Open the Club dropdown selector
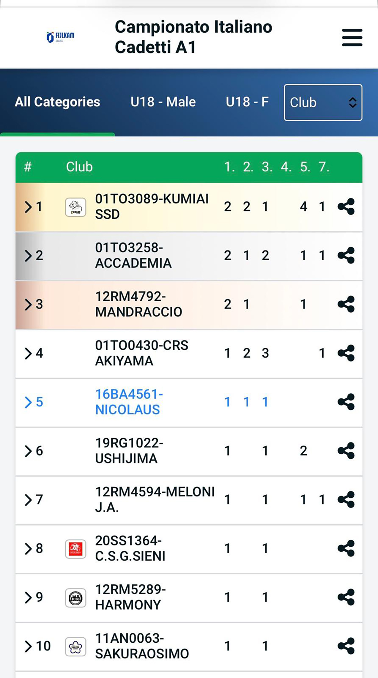This screenshot has width=378, height=678. [323, 102]
